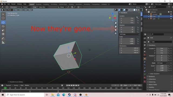
Task: Open Global transform orientation dropdown
Action: click(62, 7)
